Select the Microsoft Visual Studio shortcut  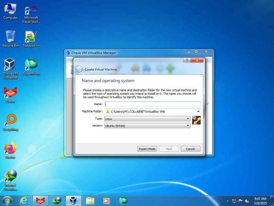tap(31, 14)
